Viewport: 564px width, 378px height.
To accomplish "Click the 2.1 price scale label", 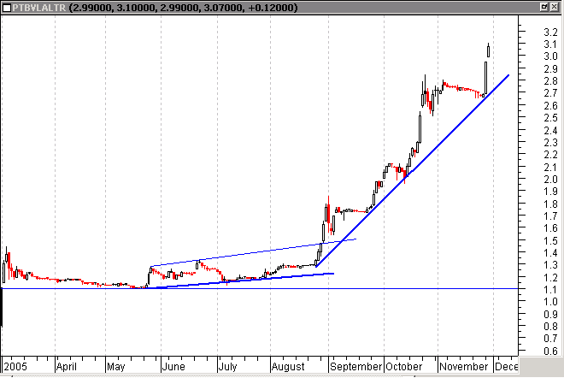I will pyautogui.click(x=550, y=167).
